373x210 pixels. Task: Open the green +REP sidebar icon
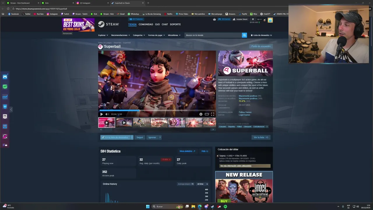click(x=5, y=87)
